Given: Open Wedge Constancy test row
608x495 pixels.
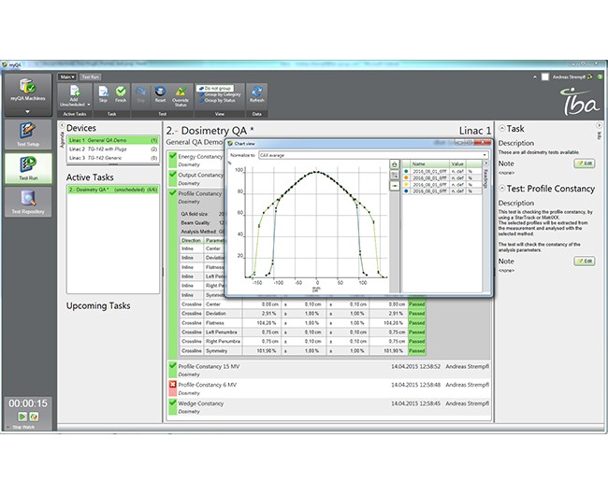Looking at the screenshot, I should coord(329,407).
